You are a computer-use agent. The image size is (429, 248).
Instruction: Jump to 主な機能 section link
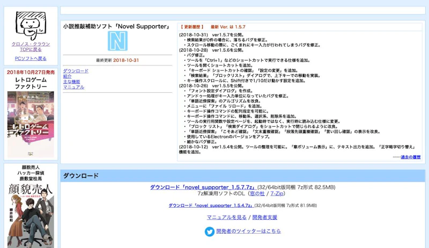point(71,82)
